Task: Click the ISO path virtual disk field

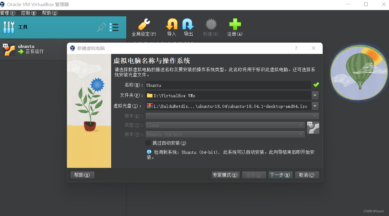Action: click(228, 106)
